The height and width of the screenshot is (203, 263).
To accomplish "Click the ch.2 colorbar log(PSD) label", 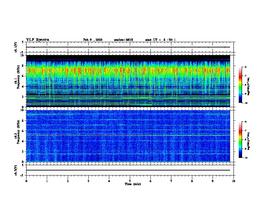I will [x=248, y=141].
